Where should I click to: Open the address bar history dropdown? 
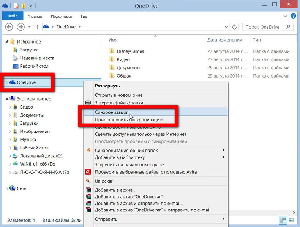226,27
